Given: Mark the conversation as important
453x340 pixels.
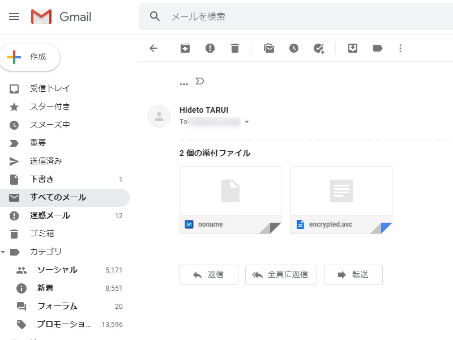Looking at the screenshot, I should (199, 82).
